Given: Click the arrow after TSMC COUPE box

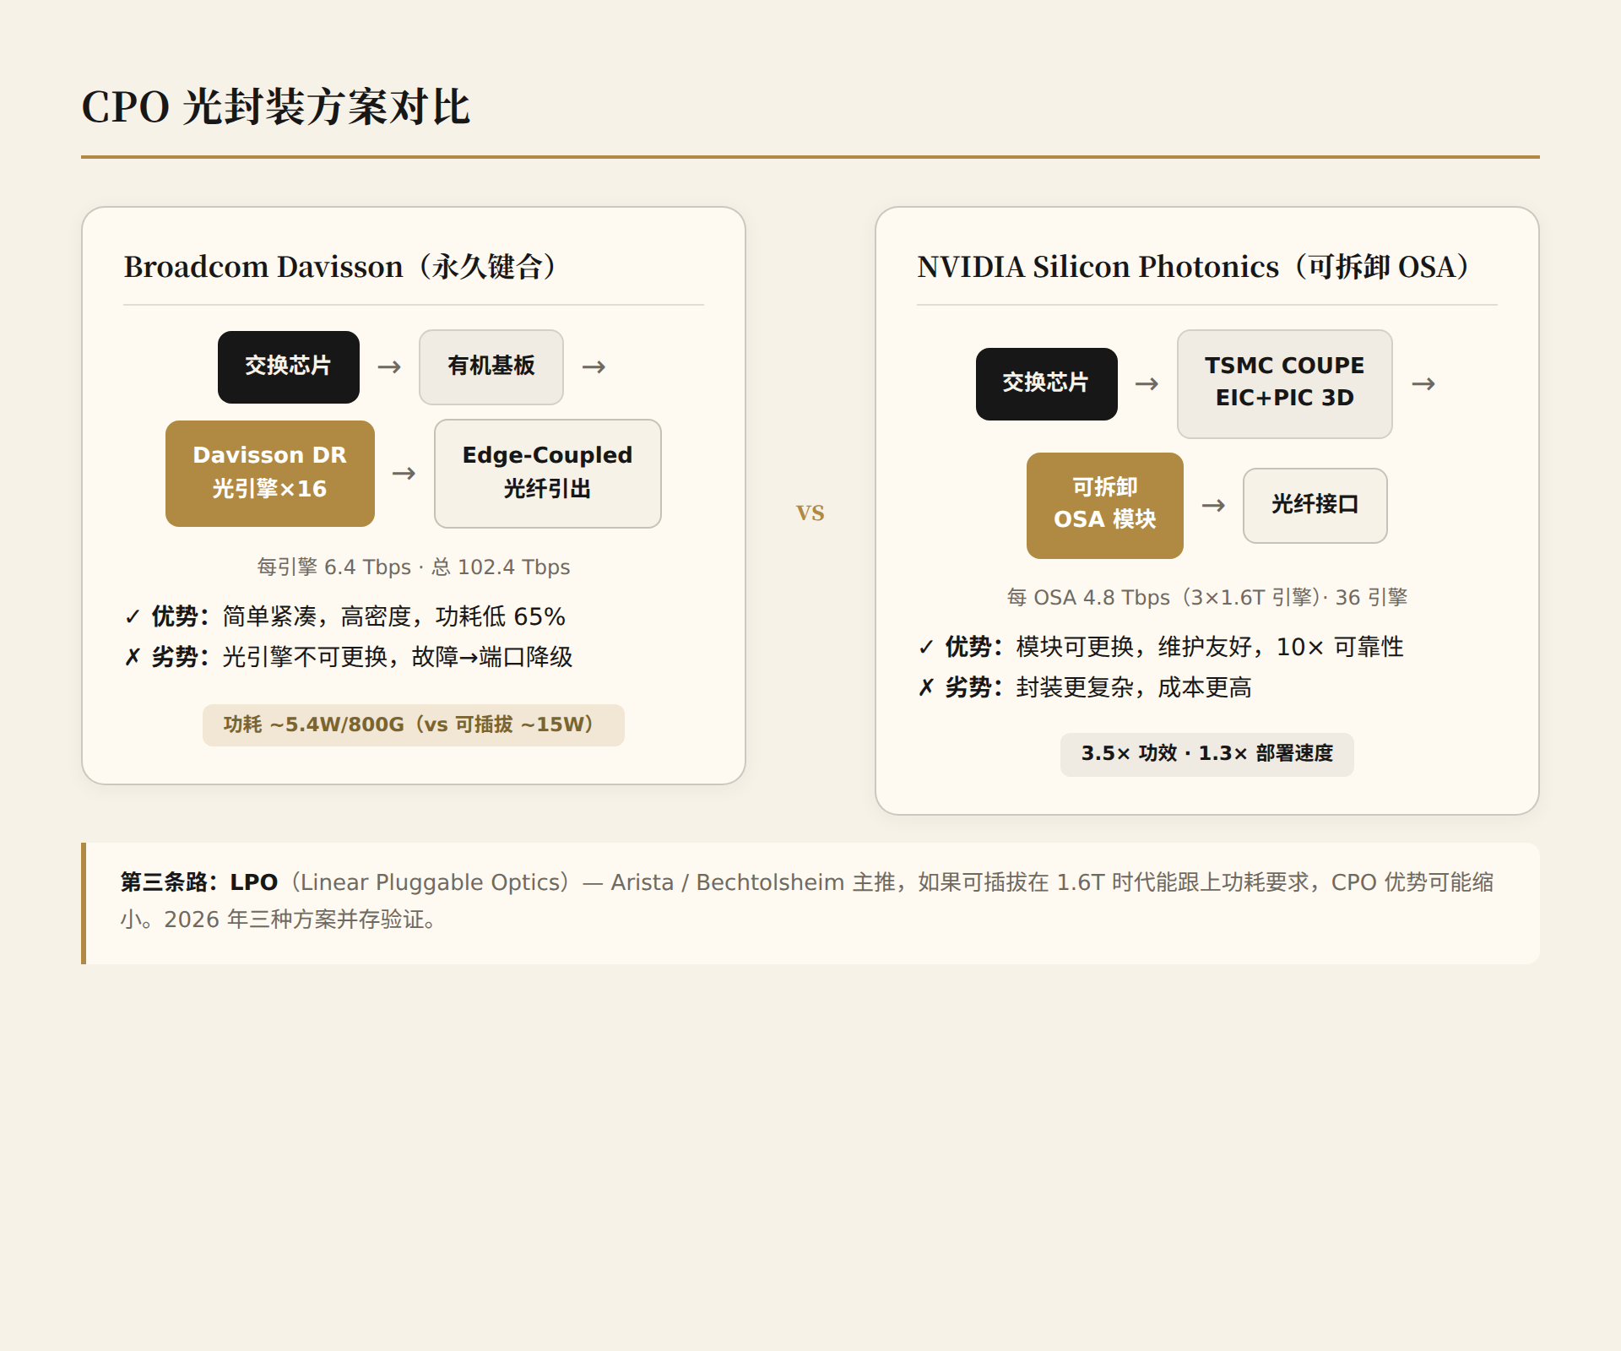Looking at the screenshot, I should (x=1424, y=383).
